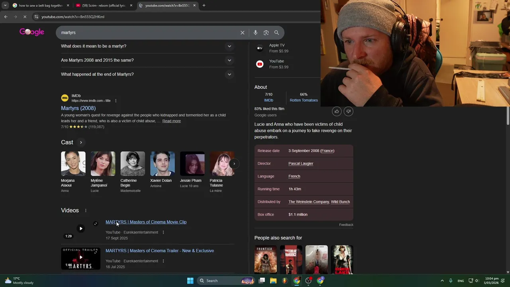
Task: Click Feedback under knowledge panel
Action: pyautogui.click(x=346, y=225)
